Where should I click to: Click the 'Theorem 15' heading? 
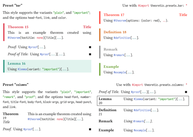click(18, 27)
